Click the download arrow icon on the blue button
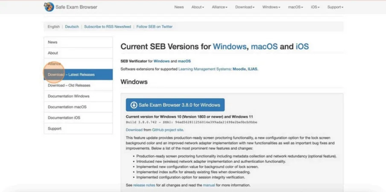Image resolution: width=386 pixels, height=192 pixels. [x=134, y=105]
